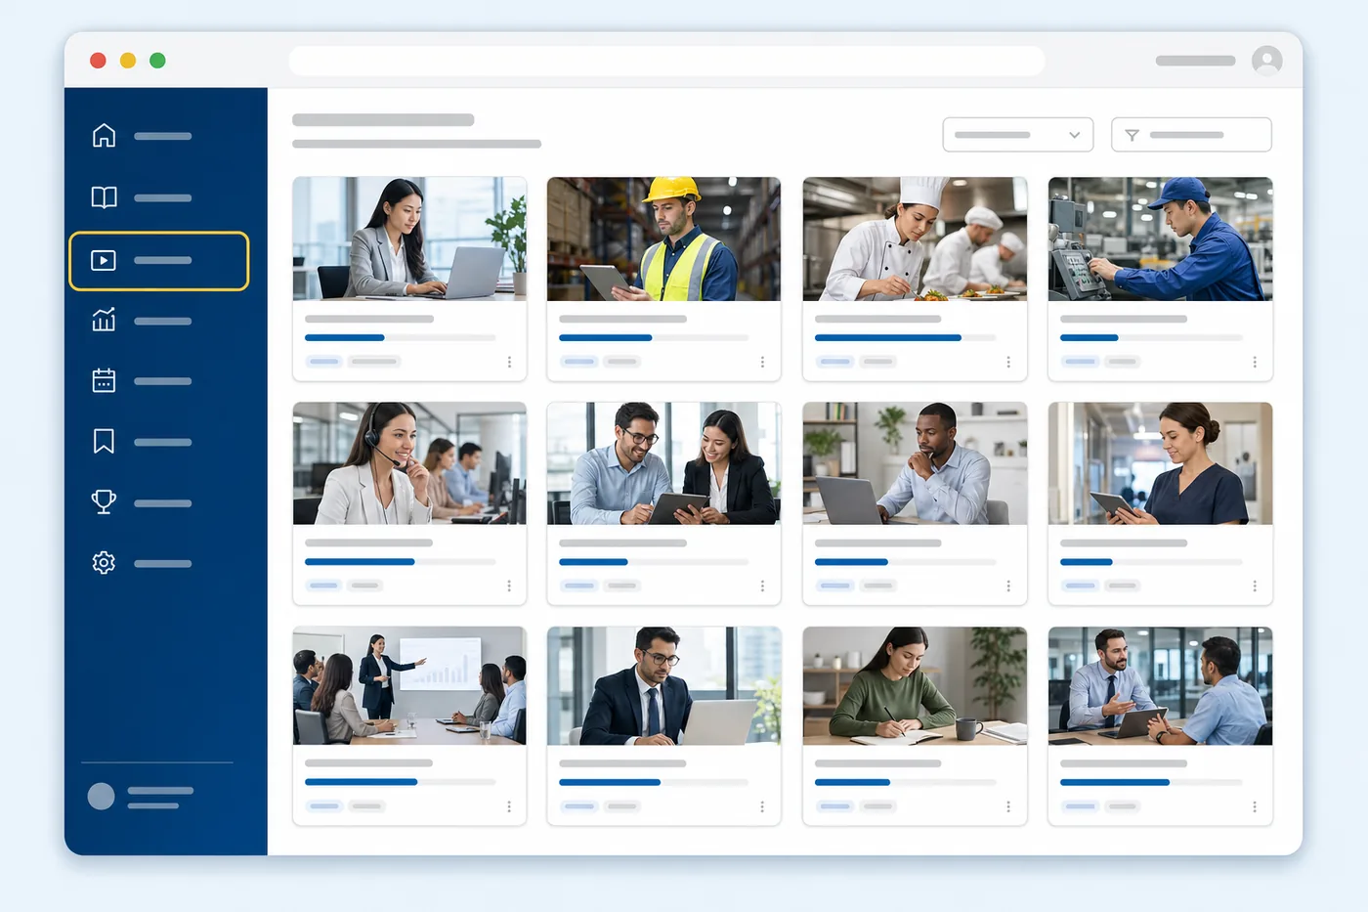Open the filter dropdown with funnel icon

pos(1191,135)
